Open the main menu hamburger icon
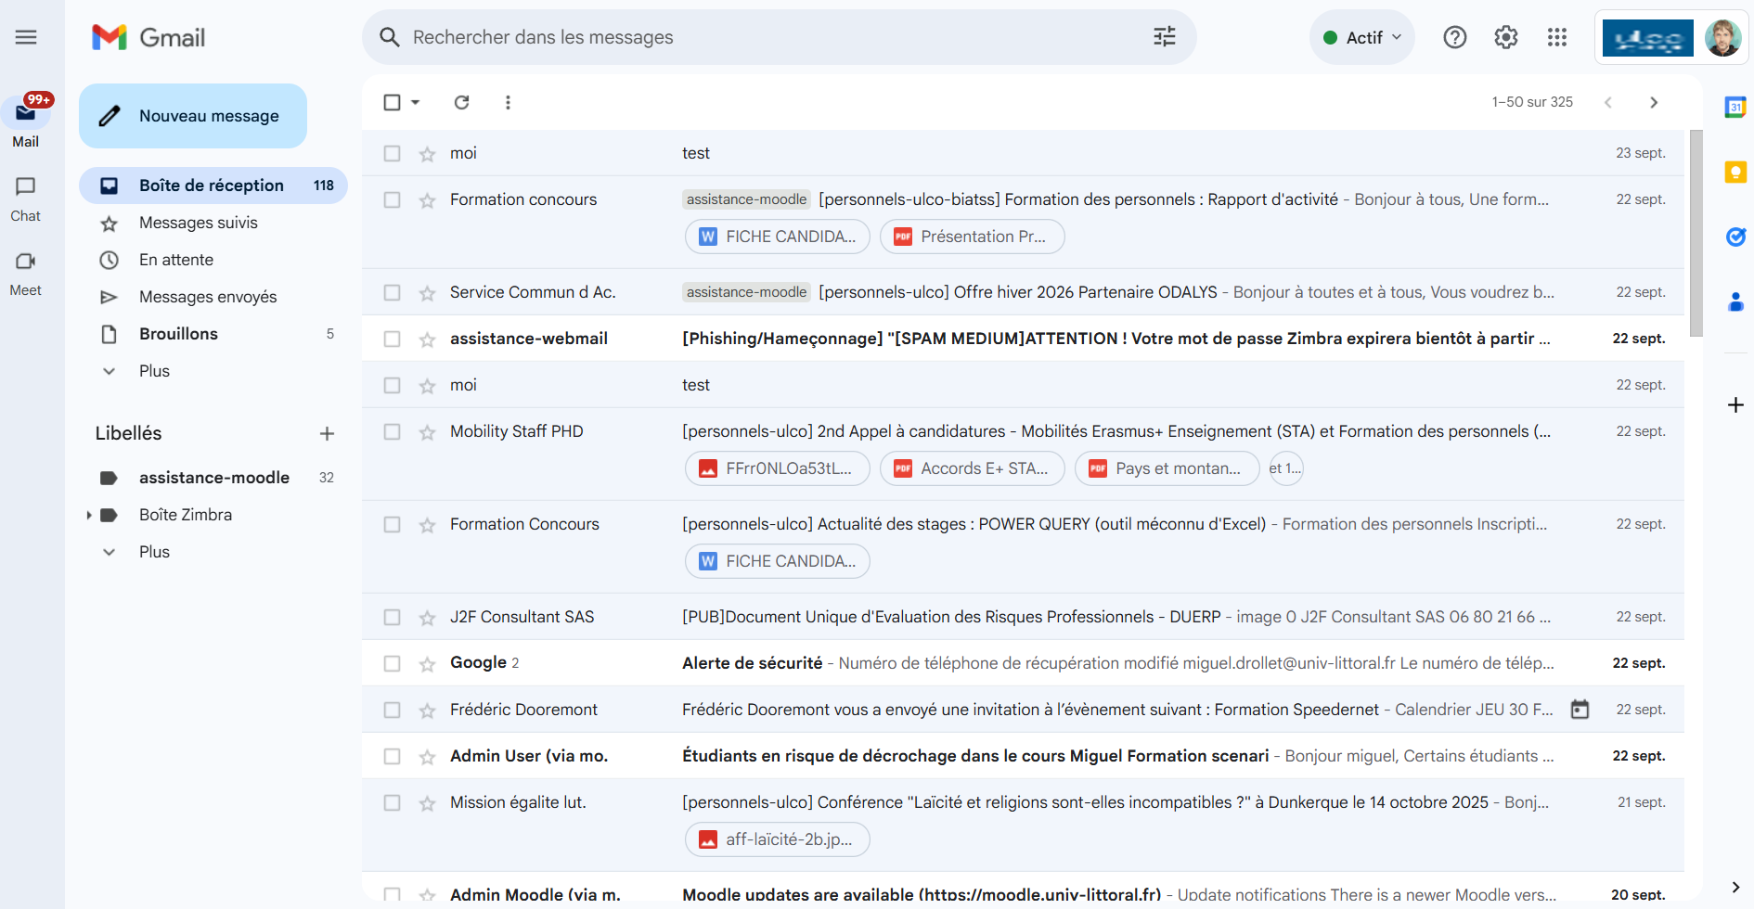The height and width of the screenshot is (909, 1754). tap(26, 37)
